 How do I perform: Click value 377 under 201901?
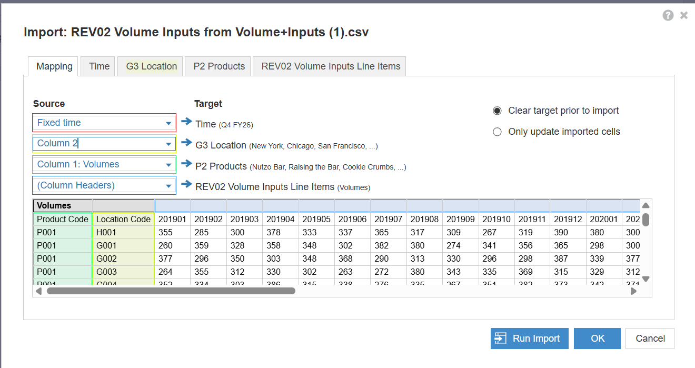click(x=172, y=258)
